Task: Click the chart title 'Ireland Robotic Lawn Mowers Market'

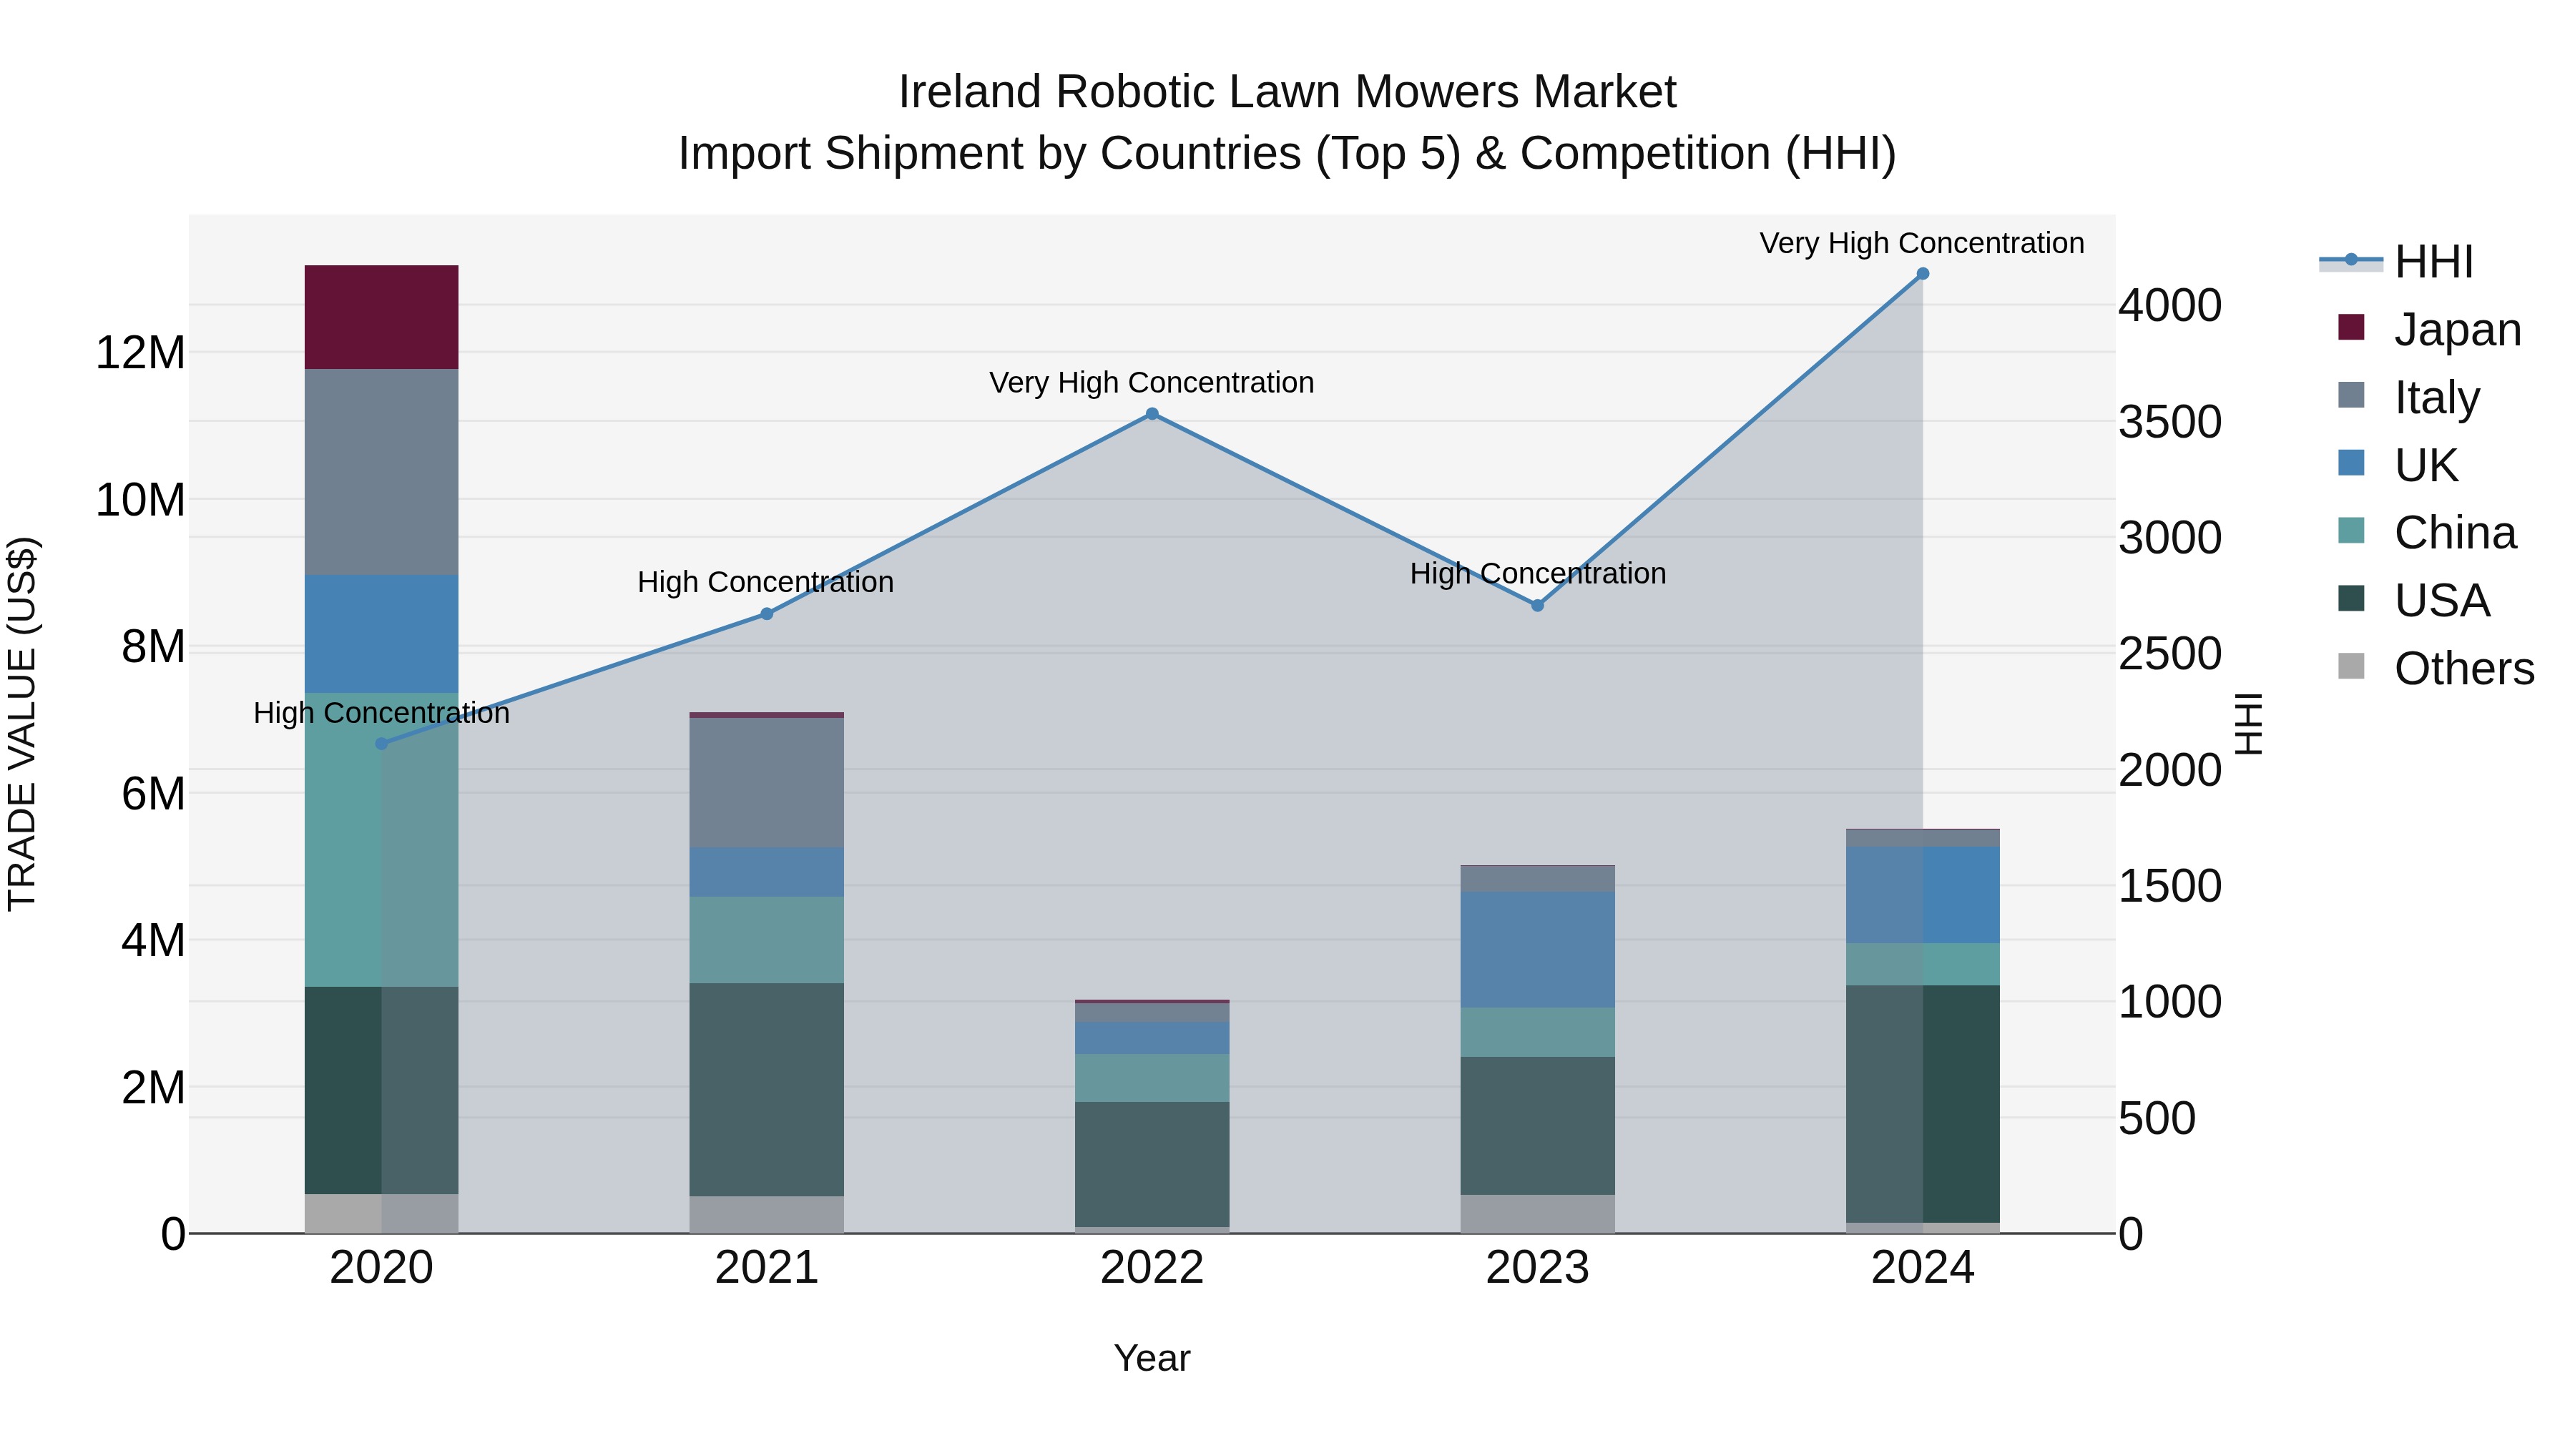Action: 1287,92
